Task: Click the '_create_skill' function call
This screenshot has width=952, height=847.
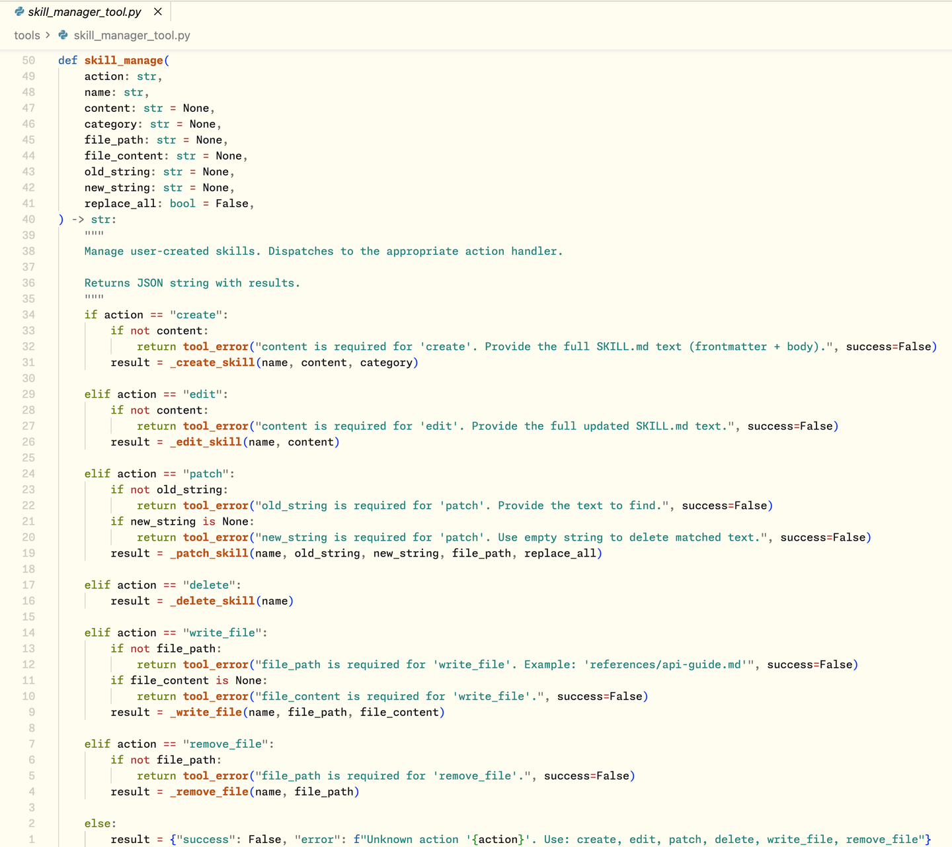Action: (x=212, y=363)
